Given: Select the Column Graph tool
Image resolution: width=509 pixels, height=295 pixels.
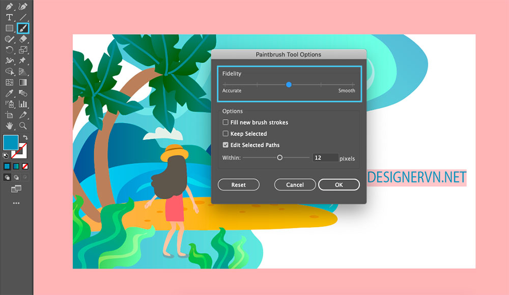Looking at the screenshot, I should [x=23, y=104].
